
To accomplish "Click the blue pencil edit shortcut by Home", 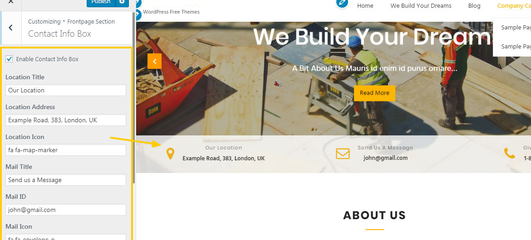I will (x=342, y=3).
